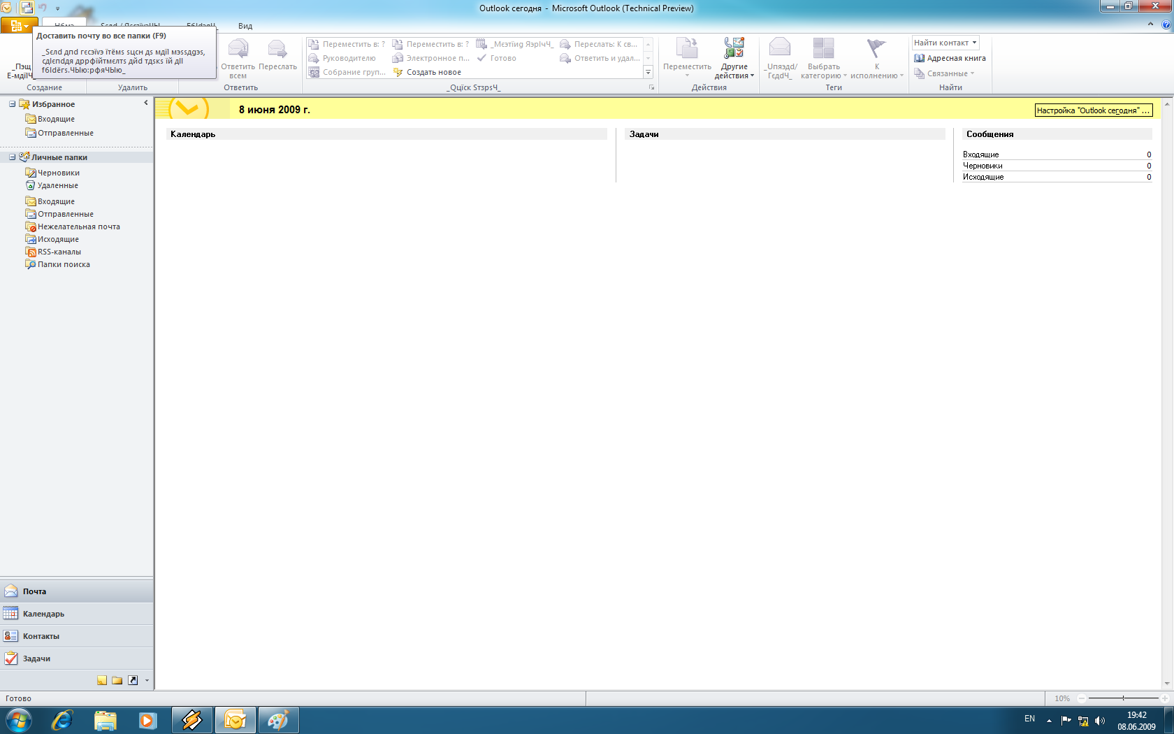Click Настройка "Outlook сегодня" button
Viewport: 1174px width, 734px height.
click(1093, 110)
